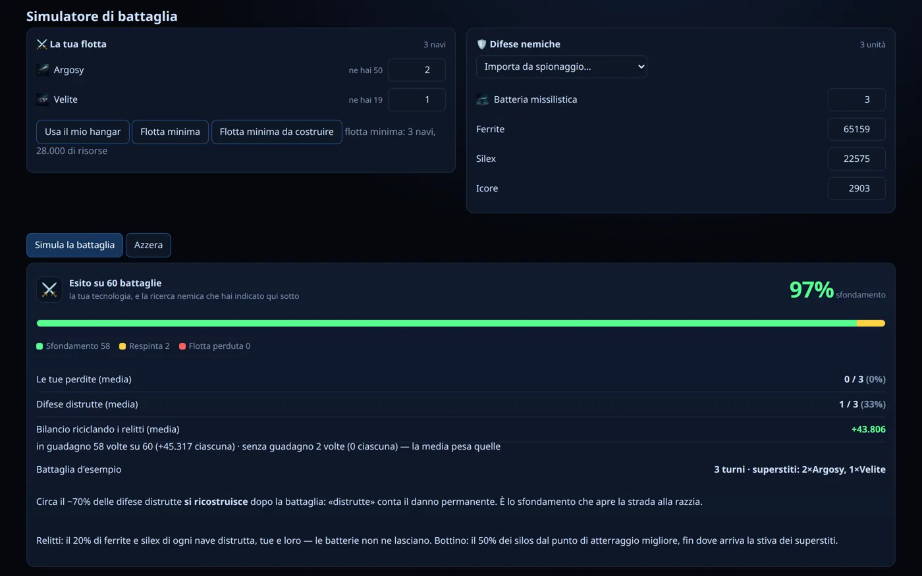The image size is (922, 576).
Task: Click the yellow Respinta legend dot
Action: pos(122,346)
